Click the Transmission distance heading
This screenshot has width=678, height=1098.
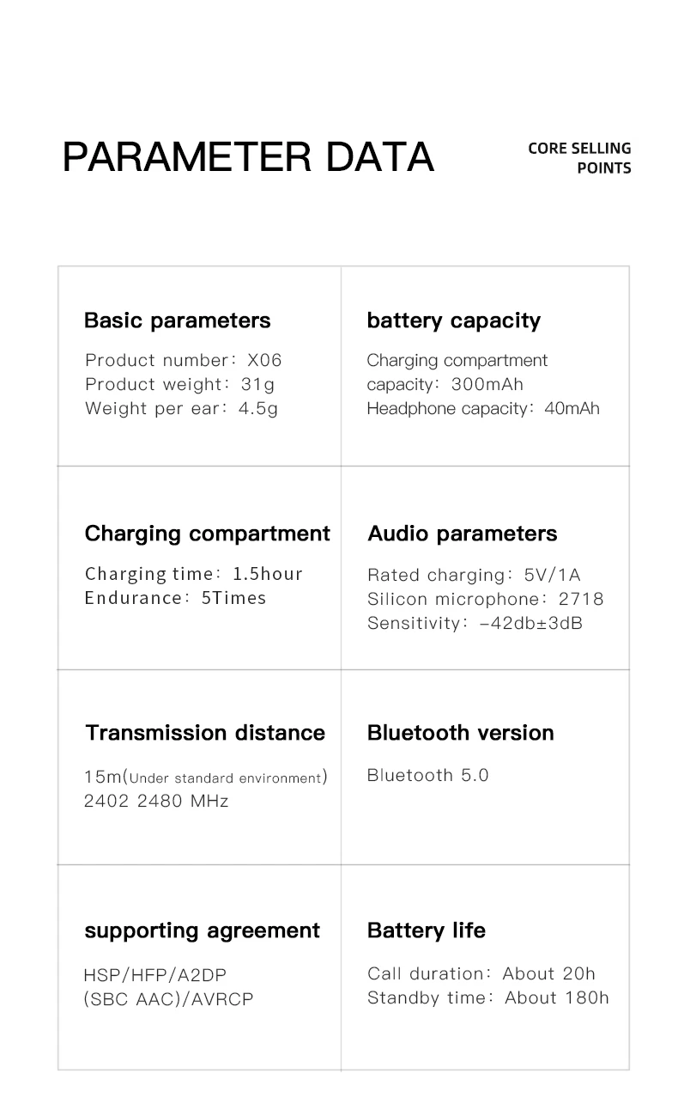(205, 733)
